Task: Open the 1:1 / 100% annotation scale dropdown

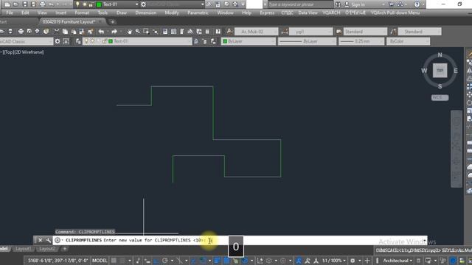Action: click(334, 261)
